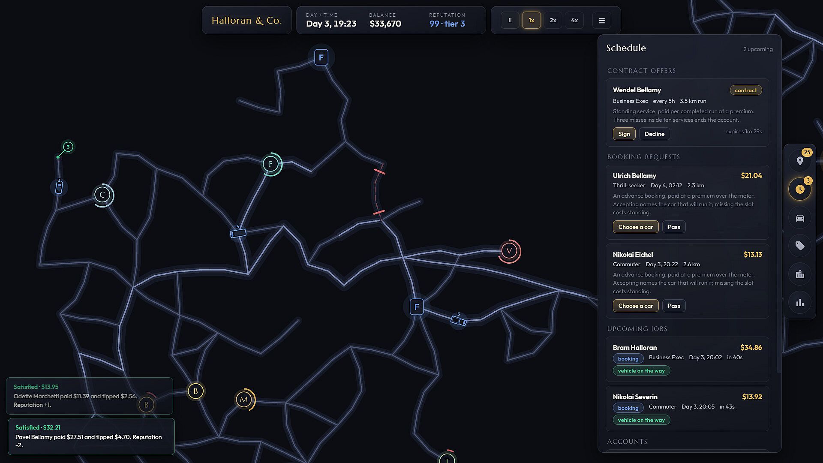Select taxi number 5 on the map

coord(459,321)
